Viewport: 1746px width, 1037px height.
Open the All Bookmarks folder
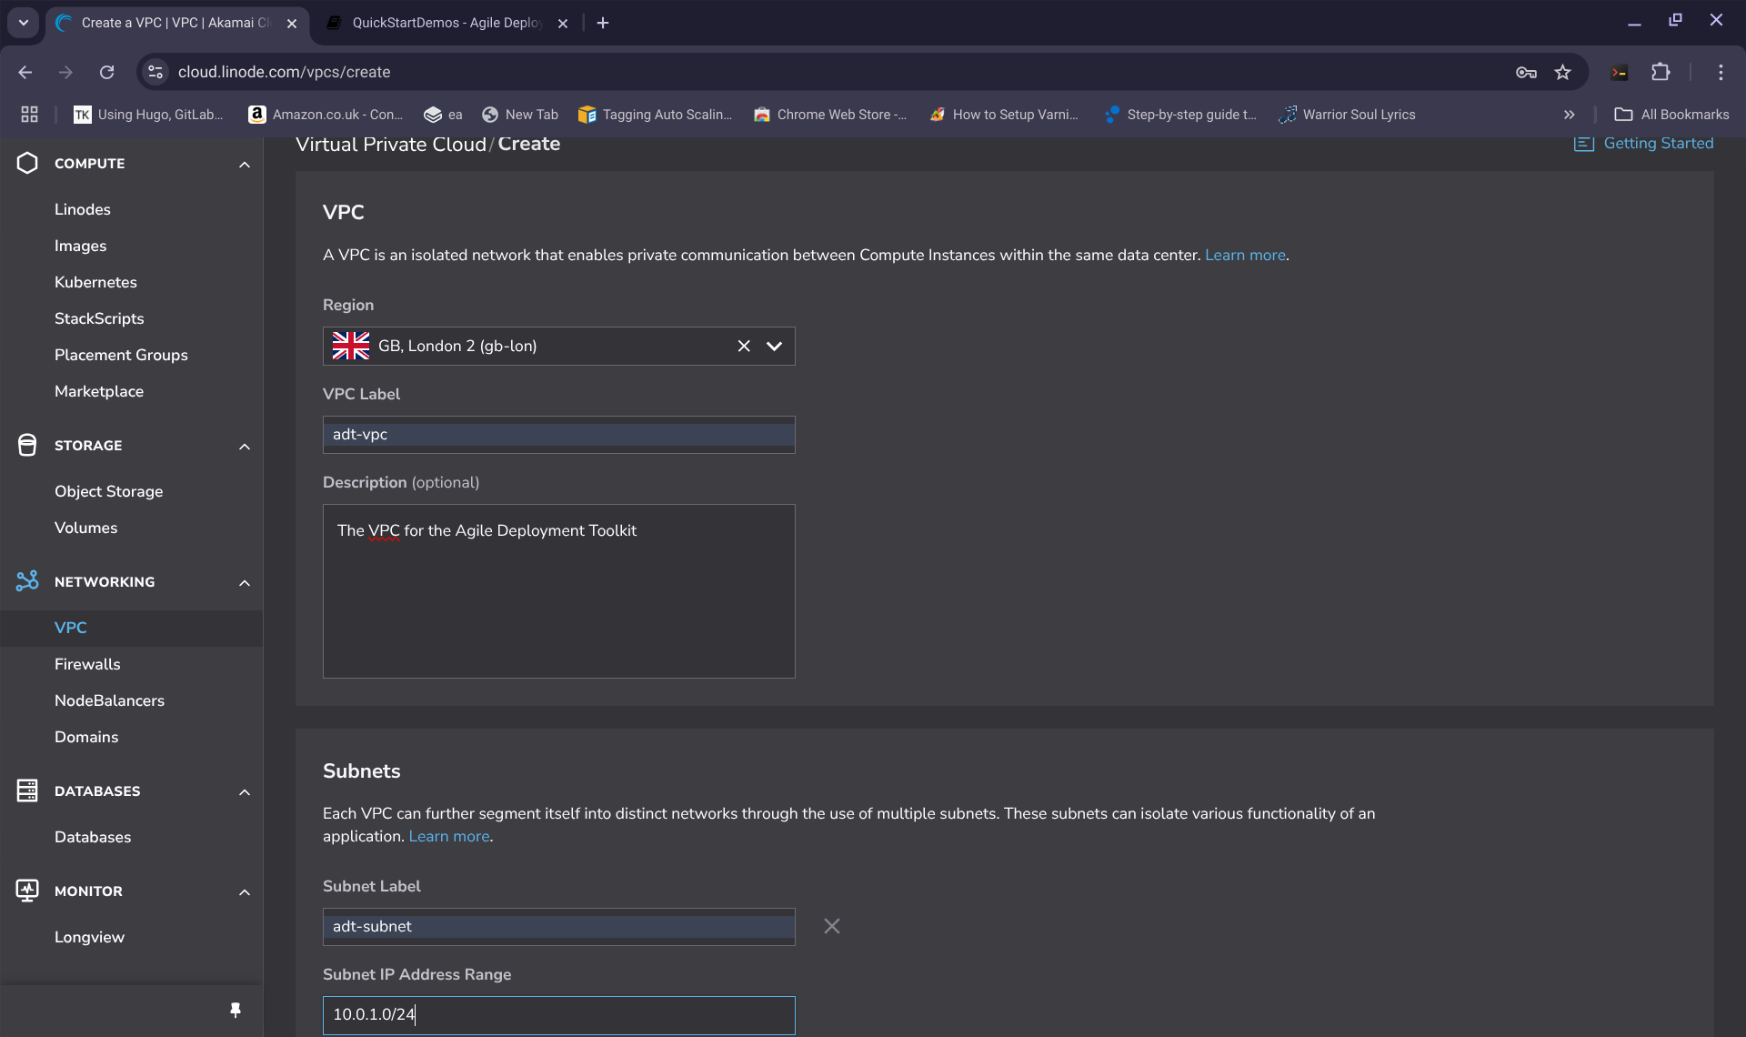[1671, 114]
